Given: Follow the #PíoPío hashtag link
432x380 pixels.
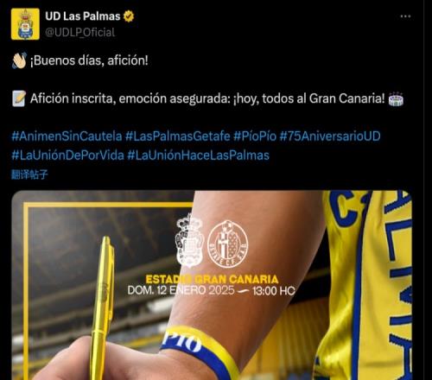Looking at the screenshot, I should pyautogui.click(x=255, y=136).
